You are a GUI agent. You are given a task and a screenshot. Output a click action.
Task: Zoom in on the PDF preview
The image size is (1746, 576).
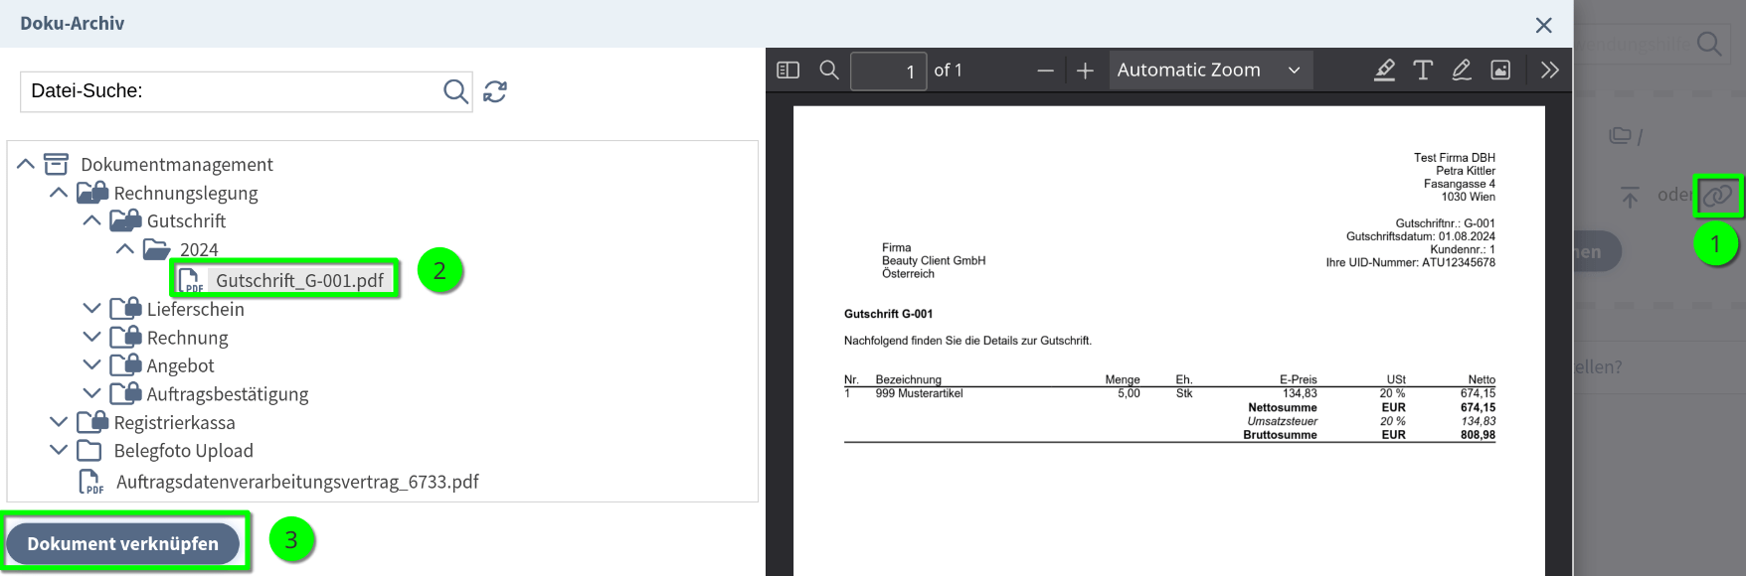1085,71
